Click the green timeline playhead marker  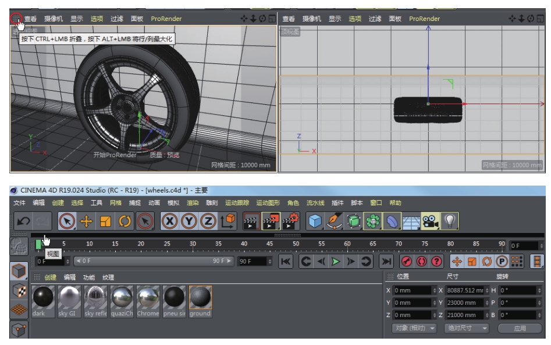[x=38, y=244]
